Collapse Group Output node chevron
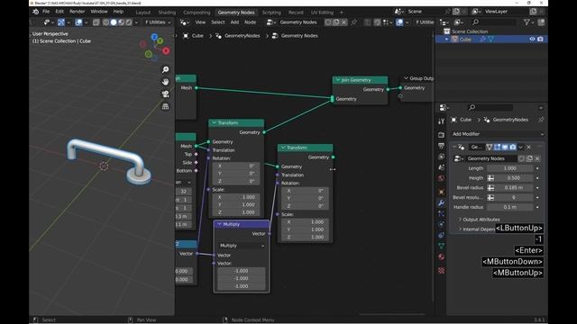This screenshot has height=324, width=577. [x=406, y=78]
